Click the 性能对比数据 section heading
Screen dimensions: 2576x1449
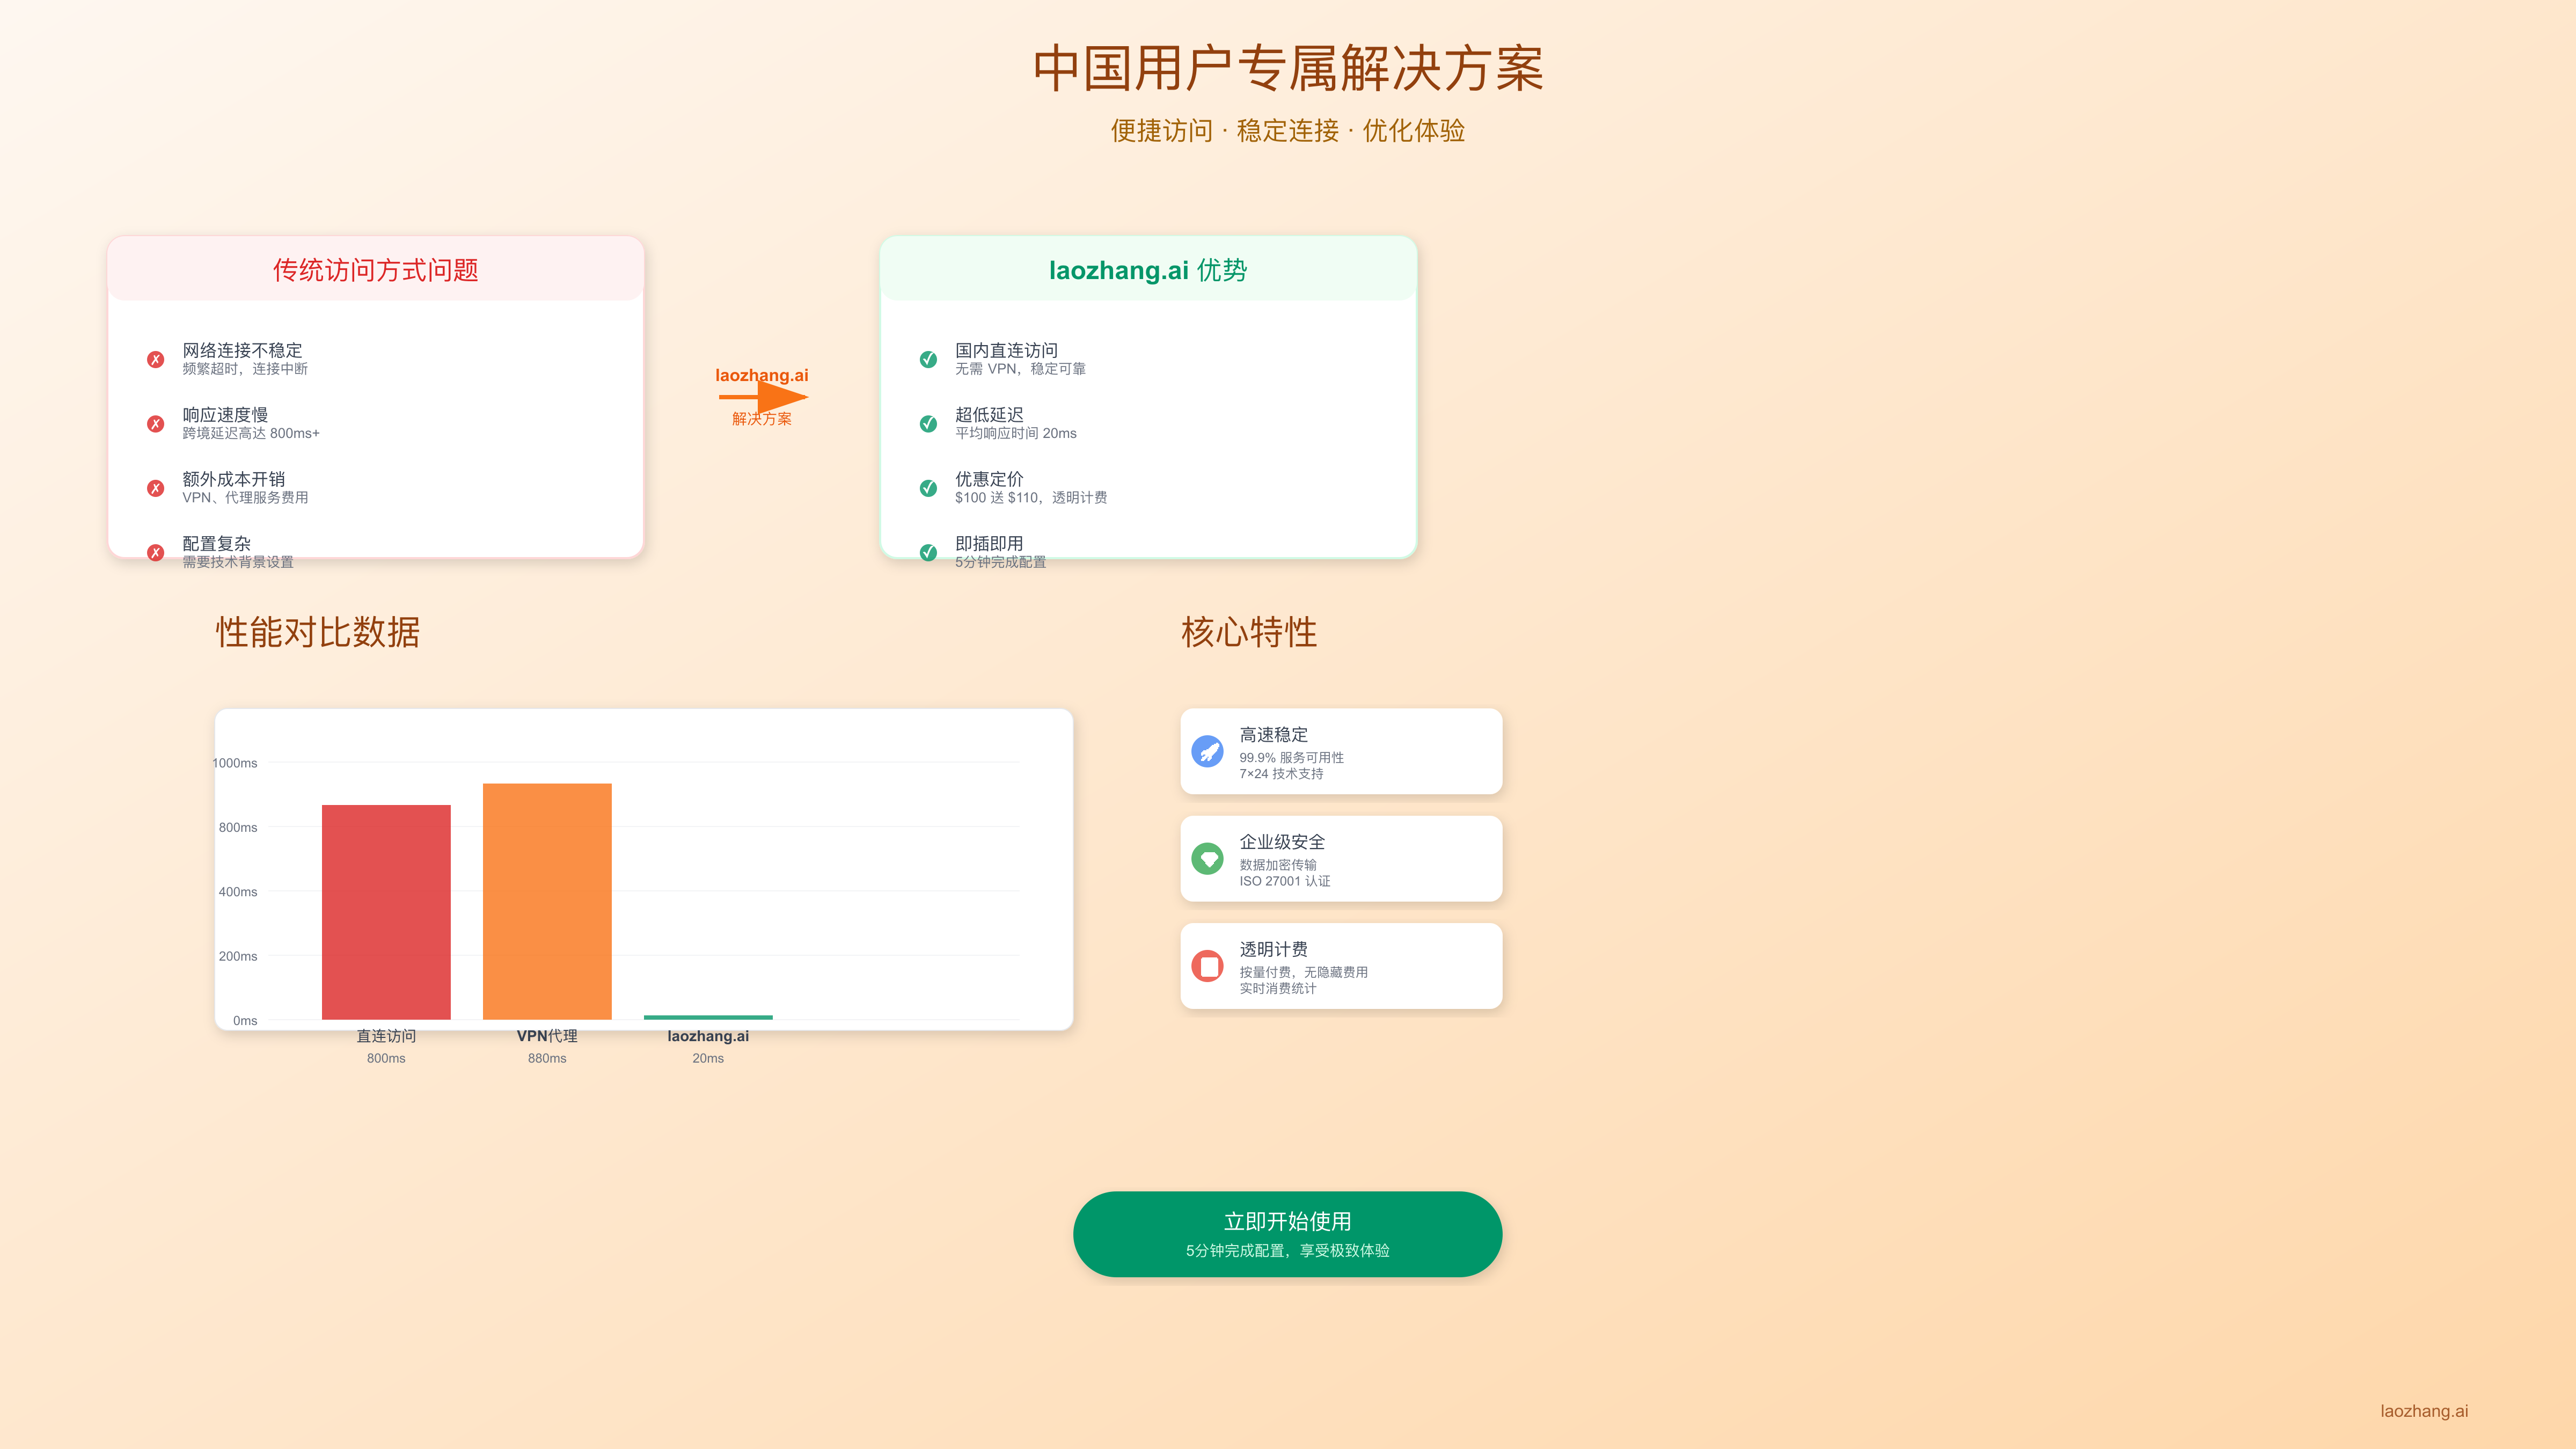(x=318, y=632)
